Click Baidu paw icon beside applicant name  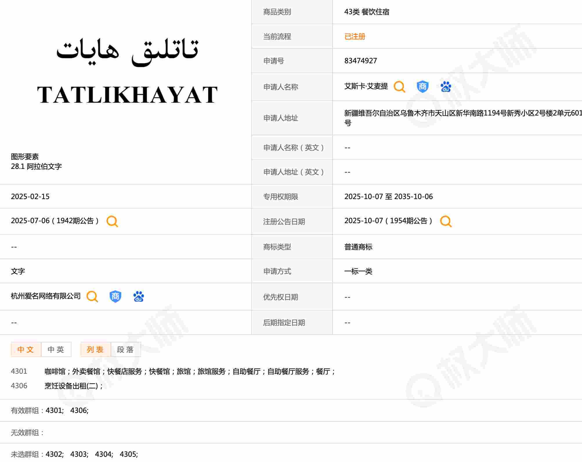point(446,86)
